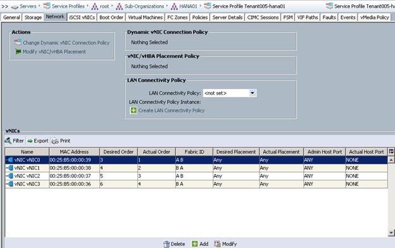Sort by Desired Order column header
The width and height of the screenshot is (395, 248).
pyautogui.click(x=118, y=151)
